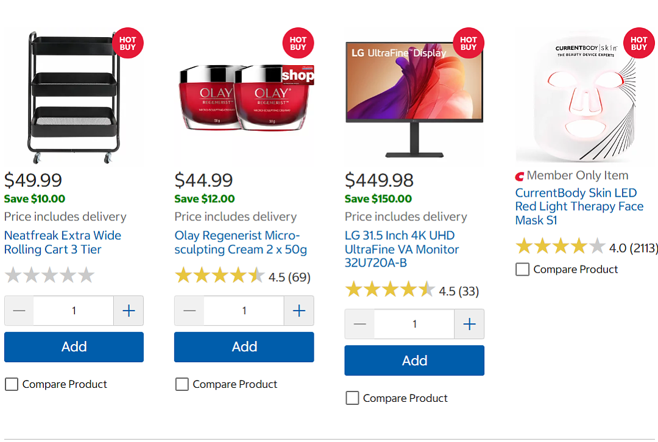Decrease quantity for Neatfreak Rolling Cart
The height and width of the screenshot is (442, 658).
tap(19, 310)
